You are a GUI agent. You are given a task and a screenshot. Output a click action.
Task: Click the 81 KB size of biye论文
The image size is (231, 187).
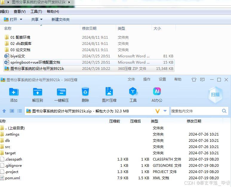click(x=168, y=56)
